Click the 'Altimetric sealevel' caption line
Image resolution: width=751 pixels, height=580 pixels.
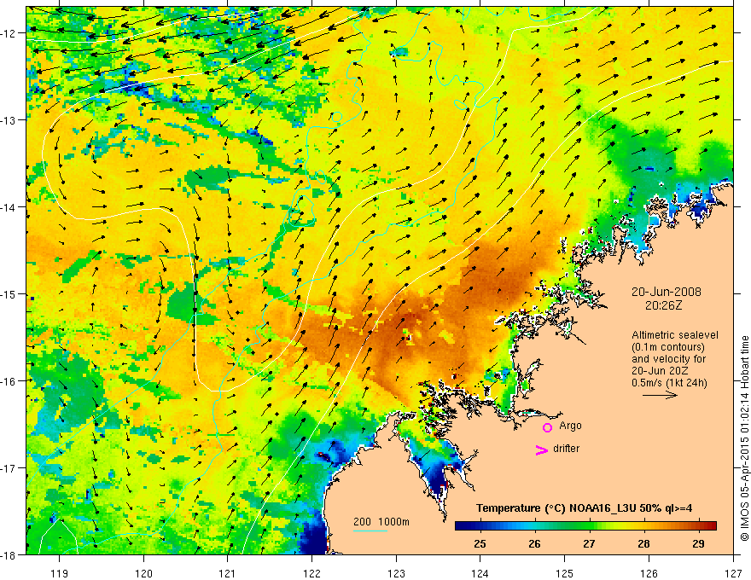click(x=675, y=335)
